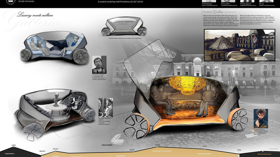Open the Louvre pyramid sketch image

tap(239, 45)
